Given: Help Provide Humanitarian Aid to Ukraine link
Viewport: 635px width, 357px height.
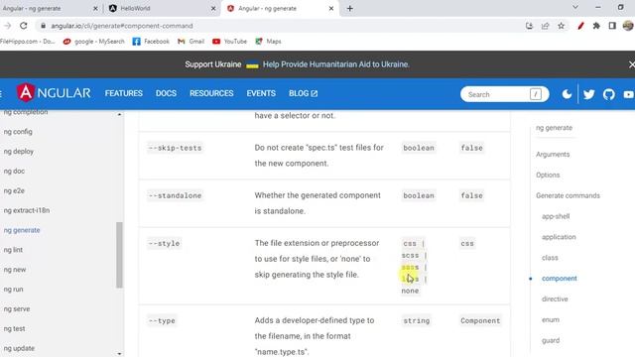Looking at the screenshot, I should (x=335, y=64).
